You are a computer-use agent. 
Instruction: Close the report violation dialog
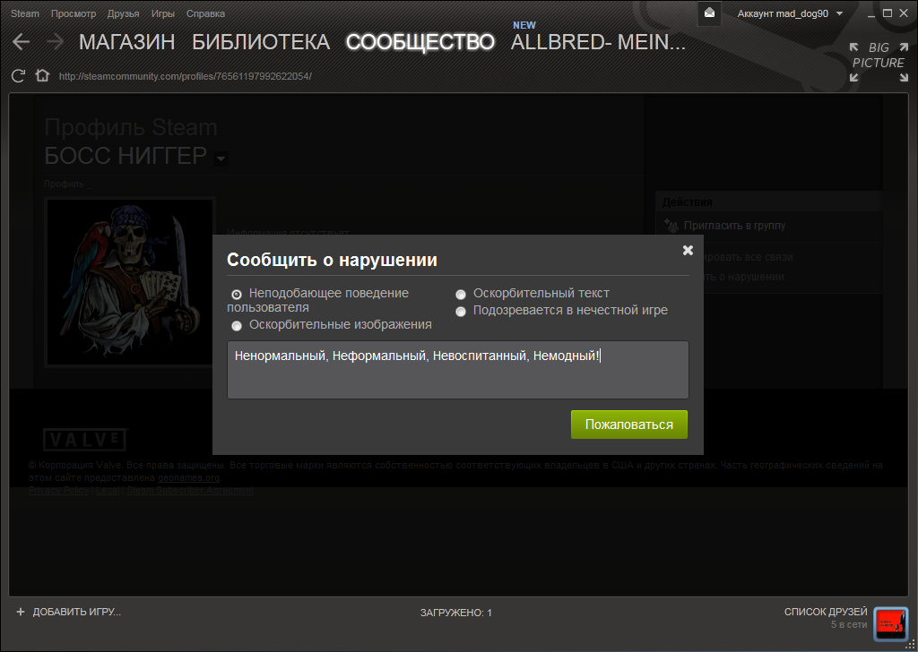(688, 250)
